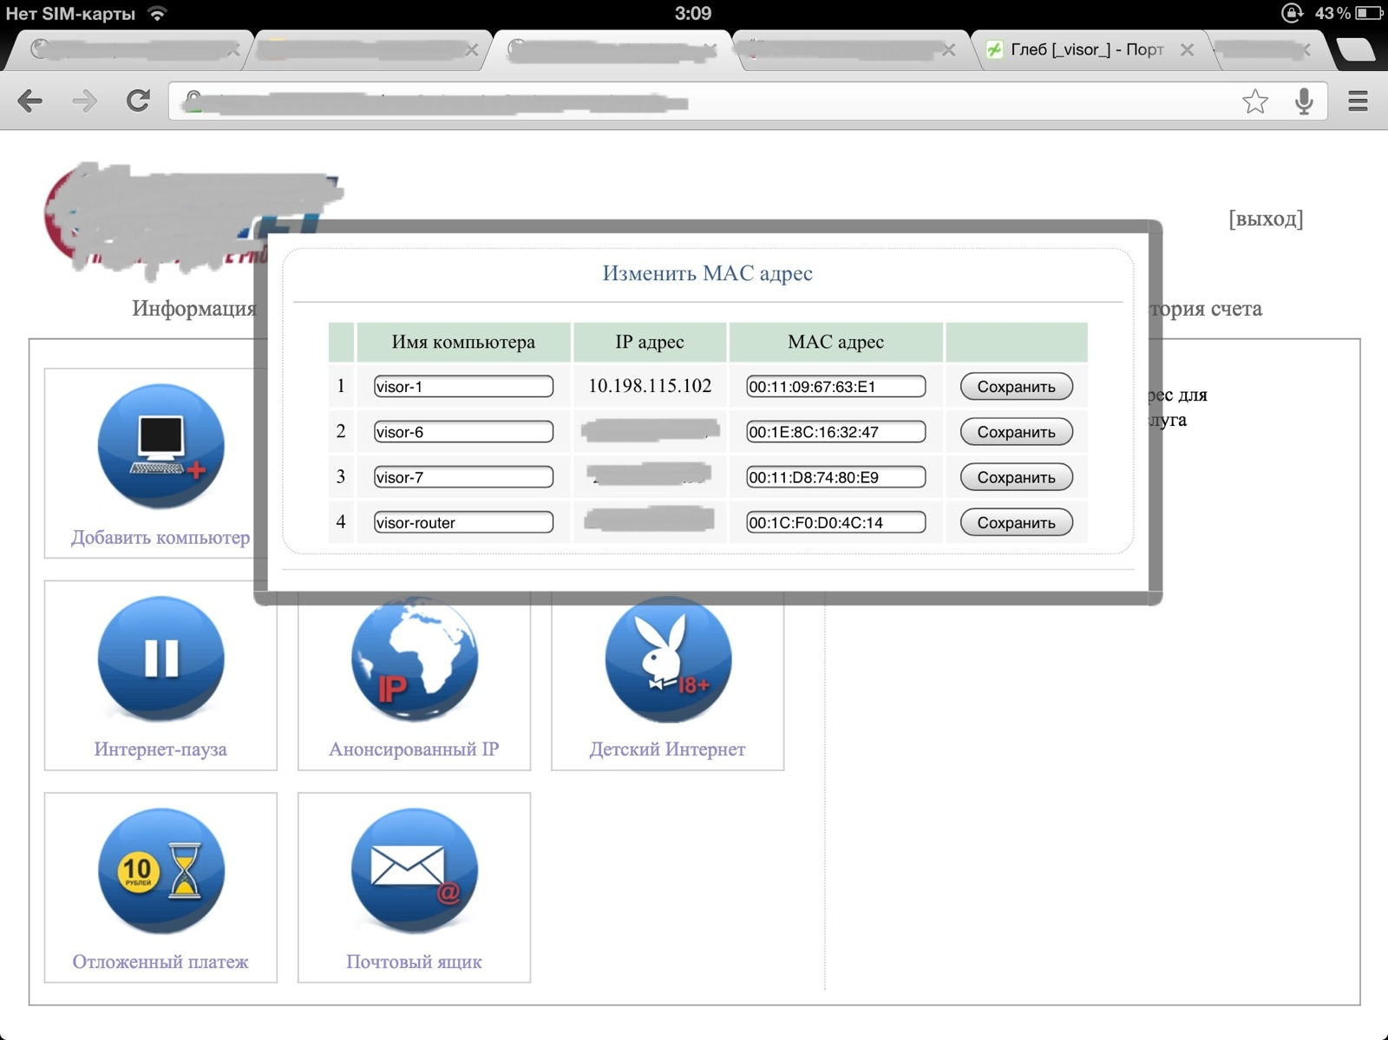Click the Добавить компьютер link text
1388x1040 pixels.
pos(160,538)
